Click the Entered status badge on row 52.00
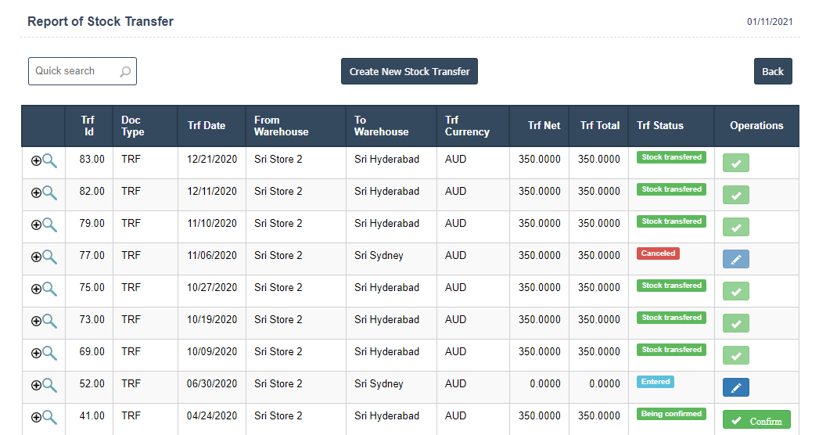819x435 pixels. [656, 382]
